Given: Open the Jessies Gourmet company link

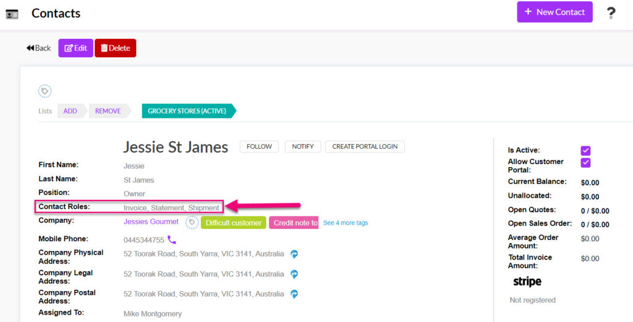Looking at the screenshot, I should pyautogui.click(x=151, y=221).
